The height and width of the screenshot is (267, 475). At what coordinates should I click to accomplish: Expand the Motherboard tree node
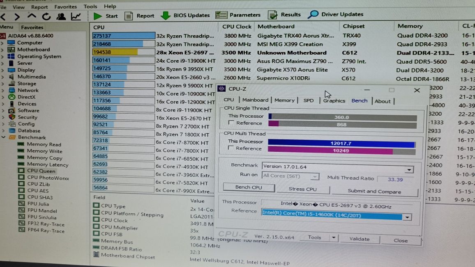3,50
